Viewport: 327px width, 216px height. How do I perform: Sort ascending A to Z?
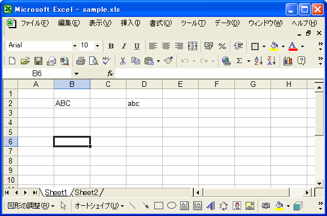click(x=259, y=61)
